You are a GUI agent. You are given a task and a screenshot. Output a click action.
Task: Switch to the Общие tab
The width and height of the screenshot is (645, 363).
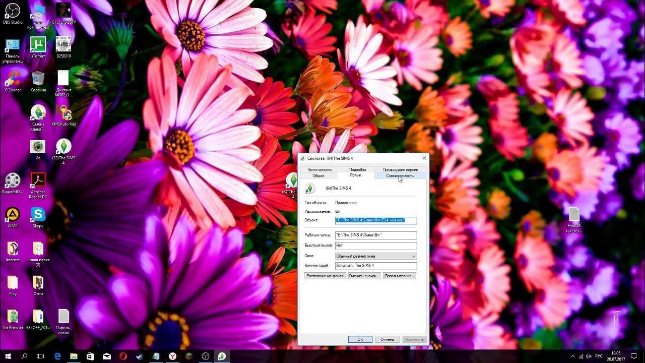[318, 175]
